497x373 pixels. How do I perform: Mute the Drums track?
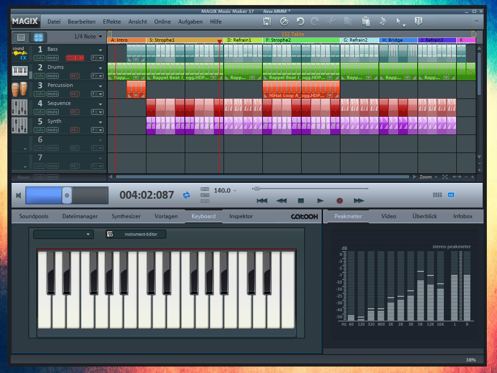52,76
